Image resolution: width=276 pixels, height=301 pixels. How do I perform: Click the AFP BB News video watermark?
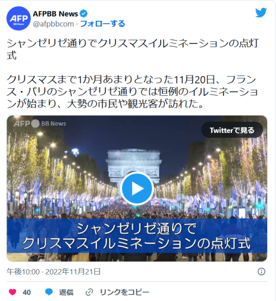coord(40,123)
